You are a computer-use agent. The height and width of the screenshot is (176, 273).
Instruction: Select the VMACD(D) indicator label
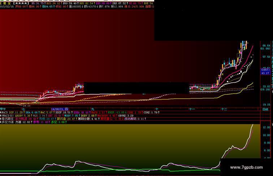[x=8, y=116]
